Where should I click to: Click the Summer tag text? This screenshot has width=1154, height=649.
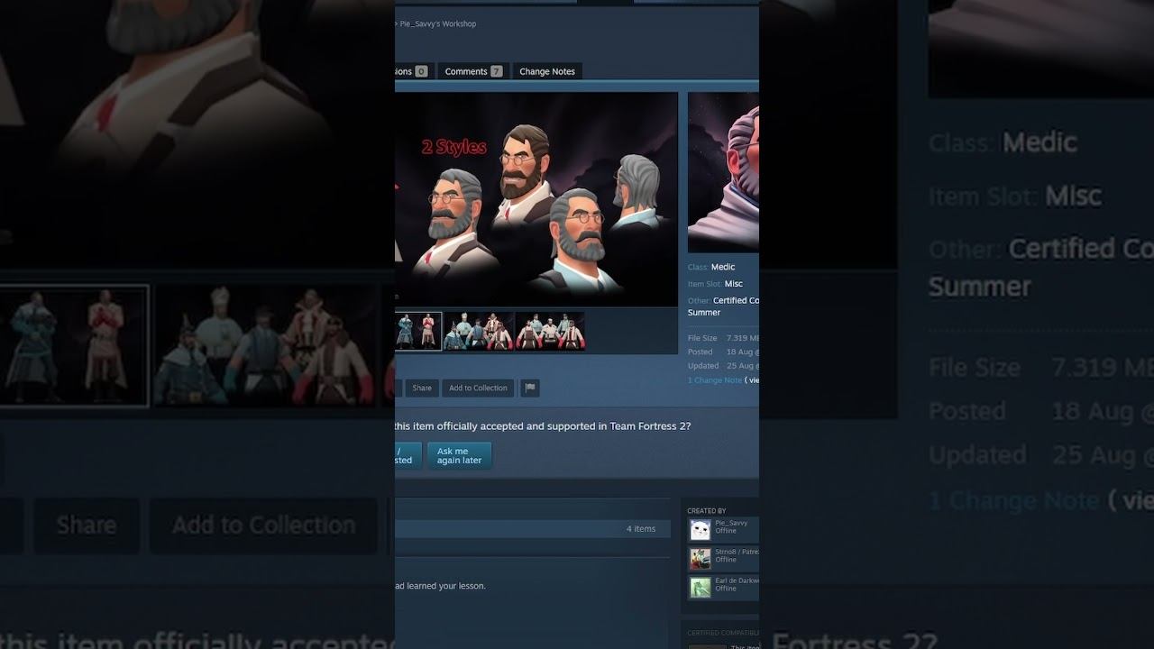coord(704,313)
